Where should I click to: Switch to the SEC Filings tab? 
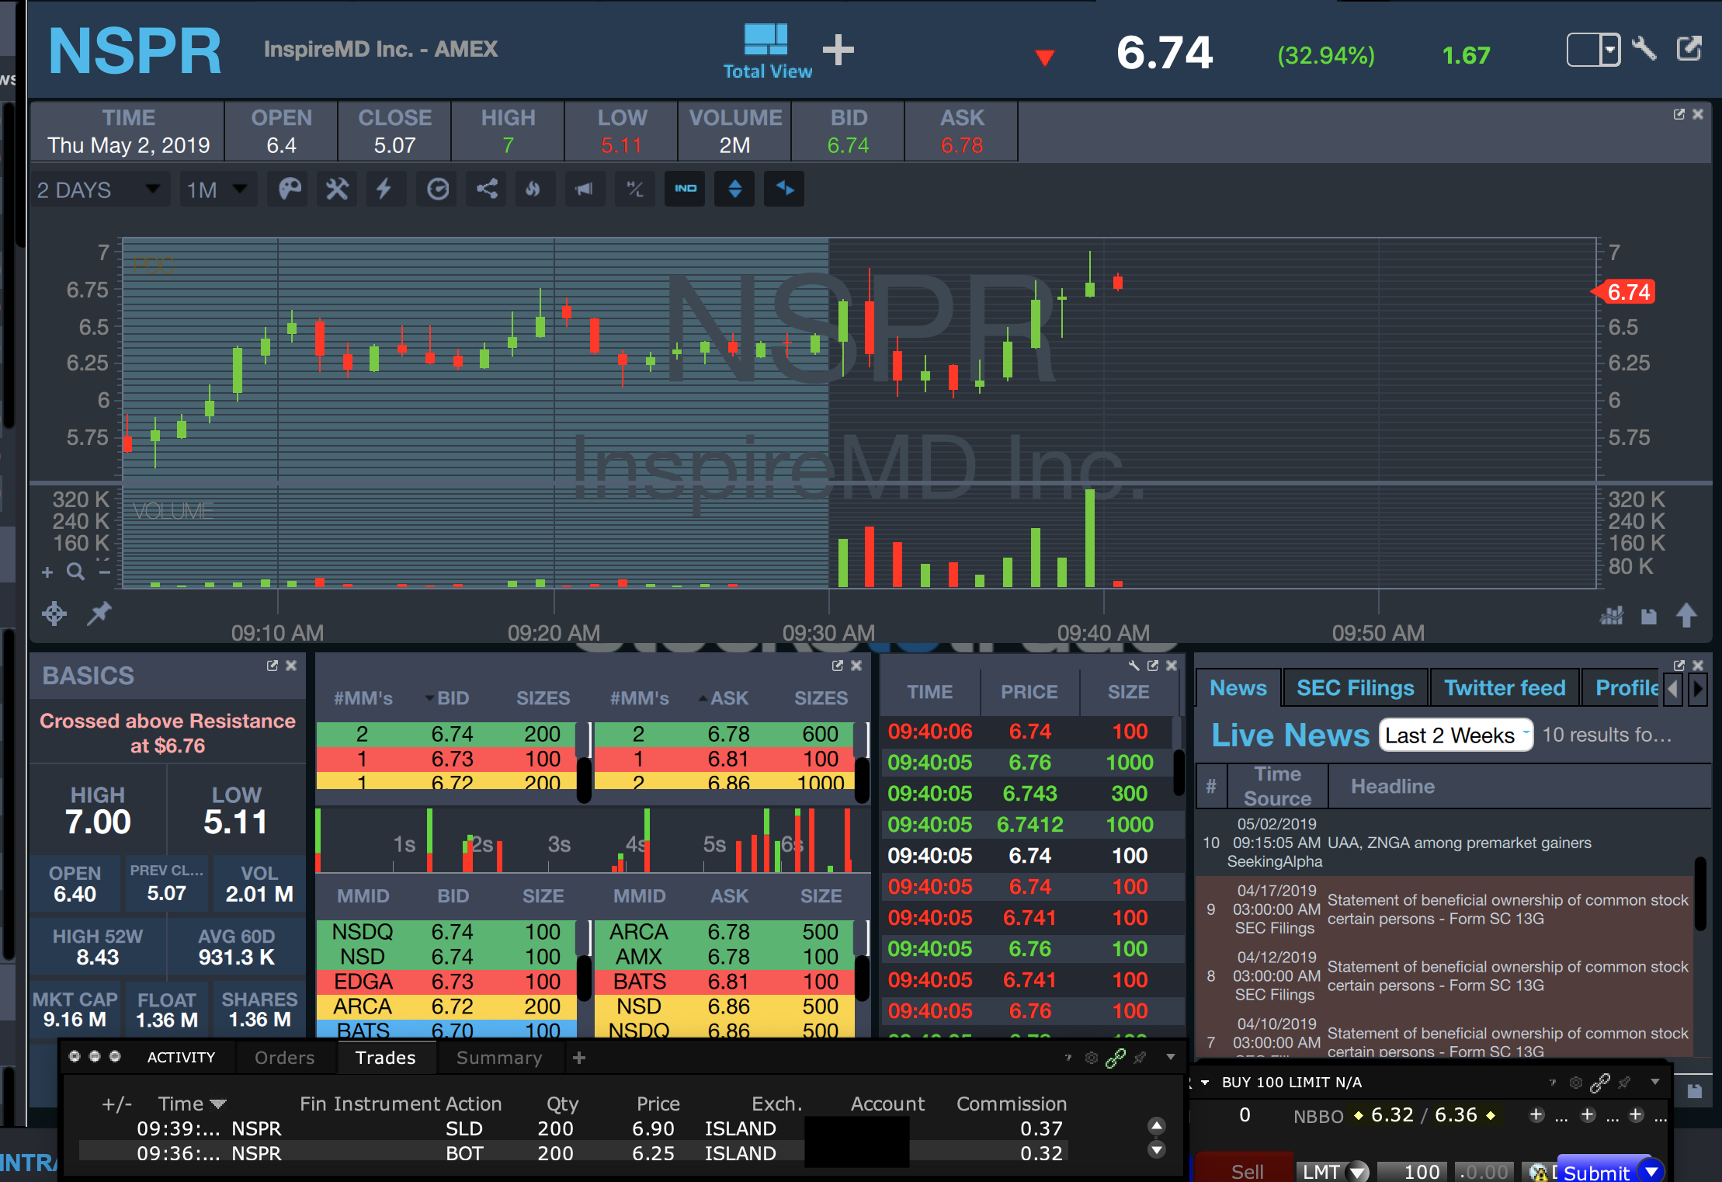(x=1355, y=688)
